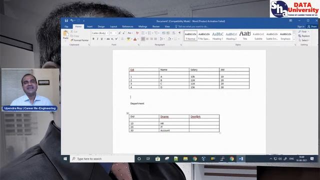Apply text highlight color
The image size is (320, 180).
pos(128,39)
